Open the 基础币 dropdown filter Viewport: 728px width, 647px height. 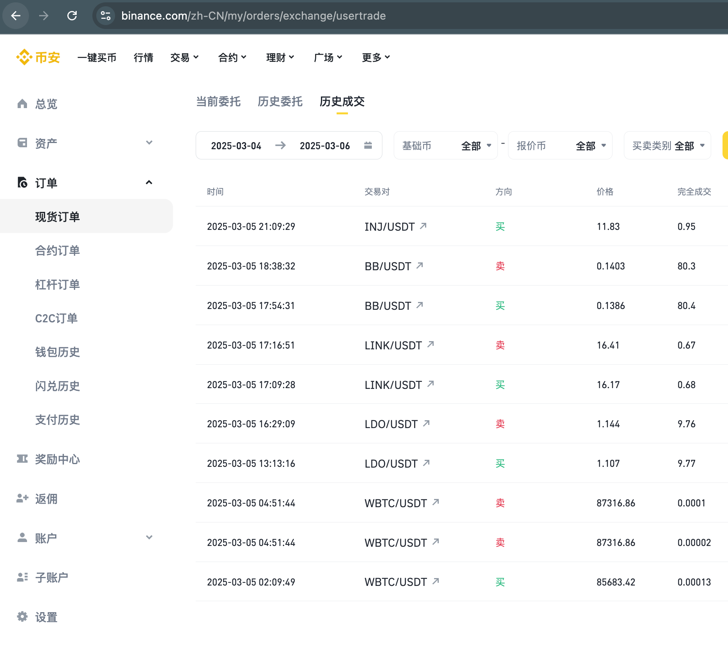445,146
